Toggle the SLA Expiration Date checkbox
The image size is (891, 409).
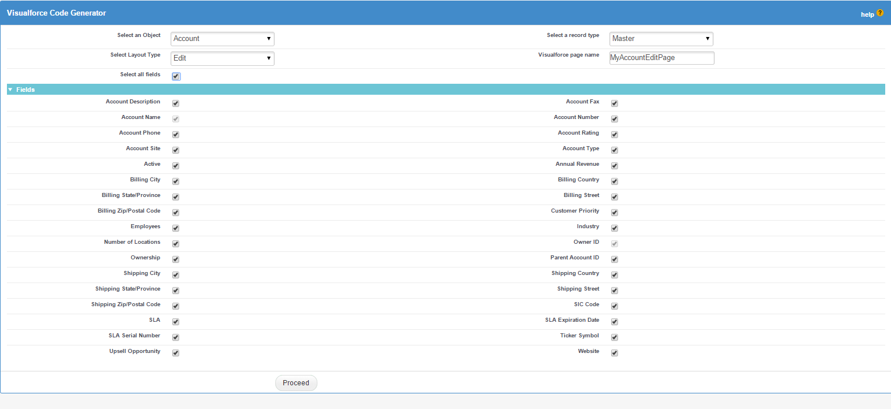614,321
